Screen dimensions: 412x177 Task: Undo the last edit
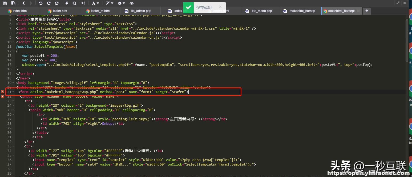coord(41,3)
